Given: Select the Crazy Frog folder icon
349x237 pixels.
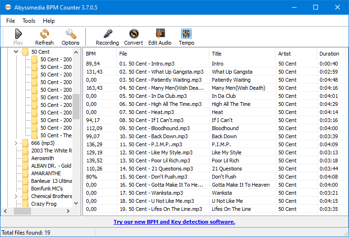Looking at the screenshot, I should pyautogui.click(x=26, y=204).
